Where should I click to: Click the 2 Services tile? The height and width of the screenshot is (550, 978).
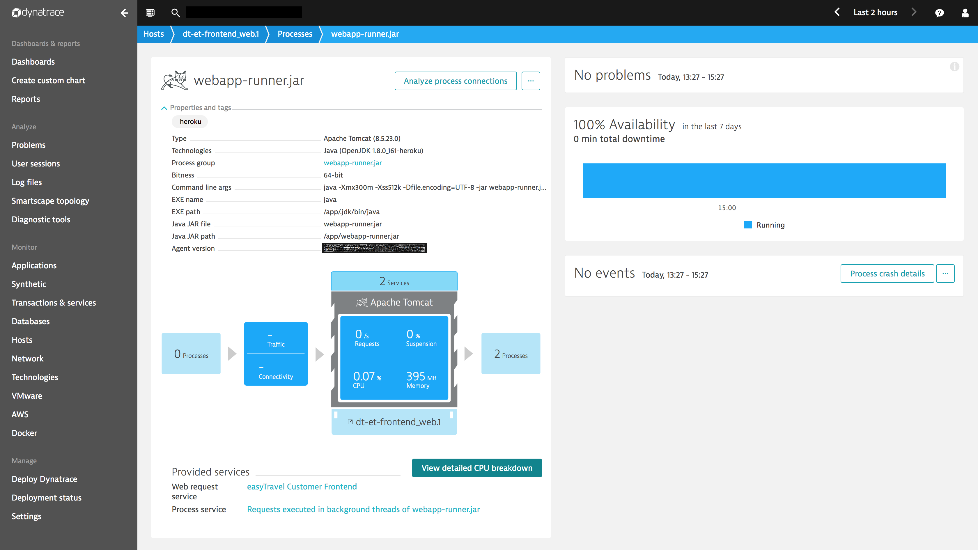pyautogui.click(x=394, y=281)
